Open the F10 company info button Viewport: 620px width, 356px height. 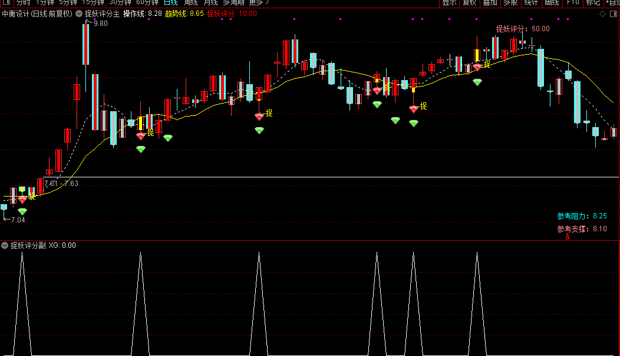click(572, 3)
